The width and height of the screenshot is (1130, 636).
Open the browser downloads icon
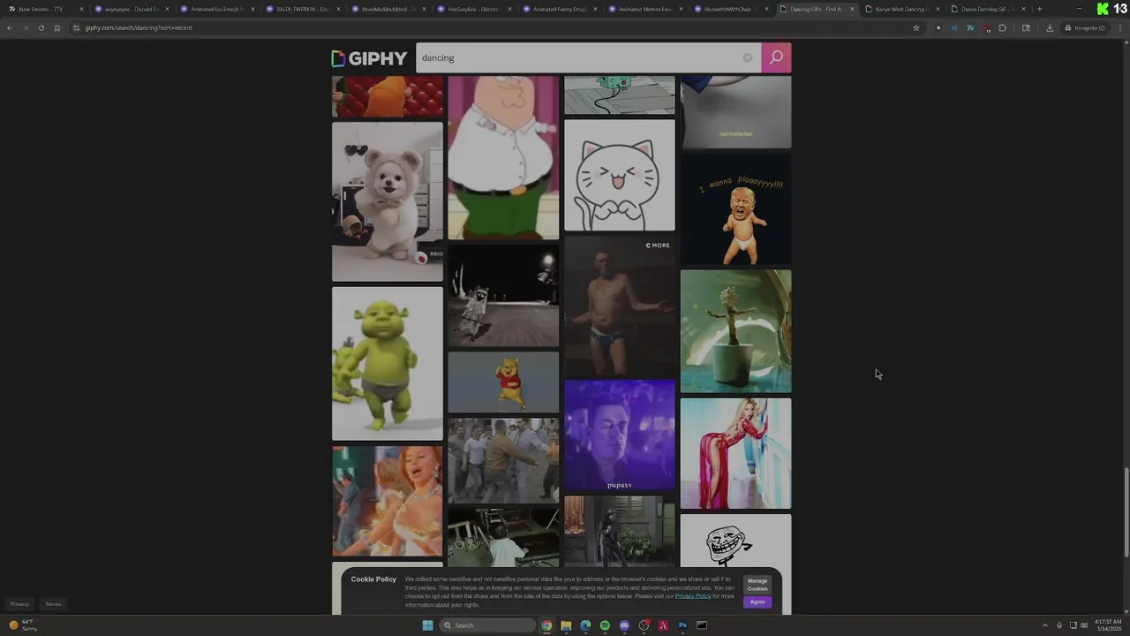[x=1049, y=27]
